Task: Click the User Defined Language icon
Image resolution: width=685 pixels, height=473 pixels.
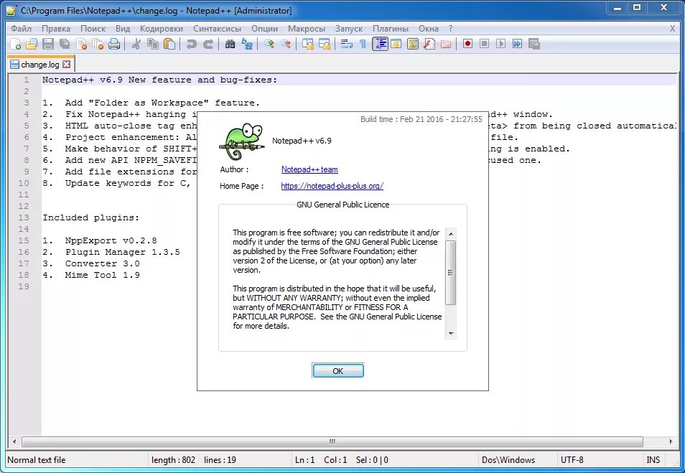Action: click(396, 44)
